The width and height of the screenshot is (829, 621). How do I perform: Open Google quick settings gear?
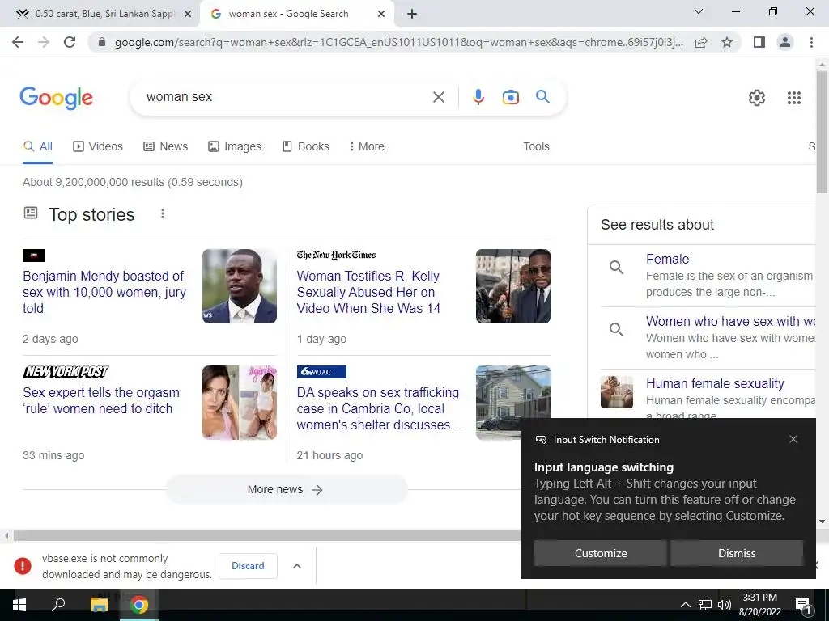point(757,98)
